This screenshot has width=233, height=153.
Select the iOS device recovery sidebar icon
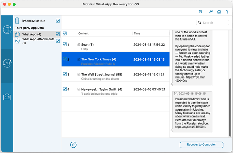click(x=7, y=30)
